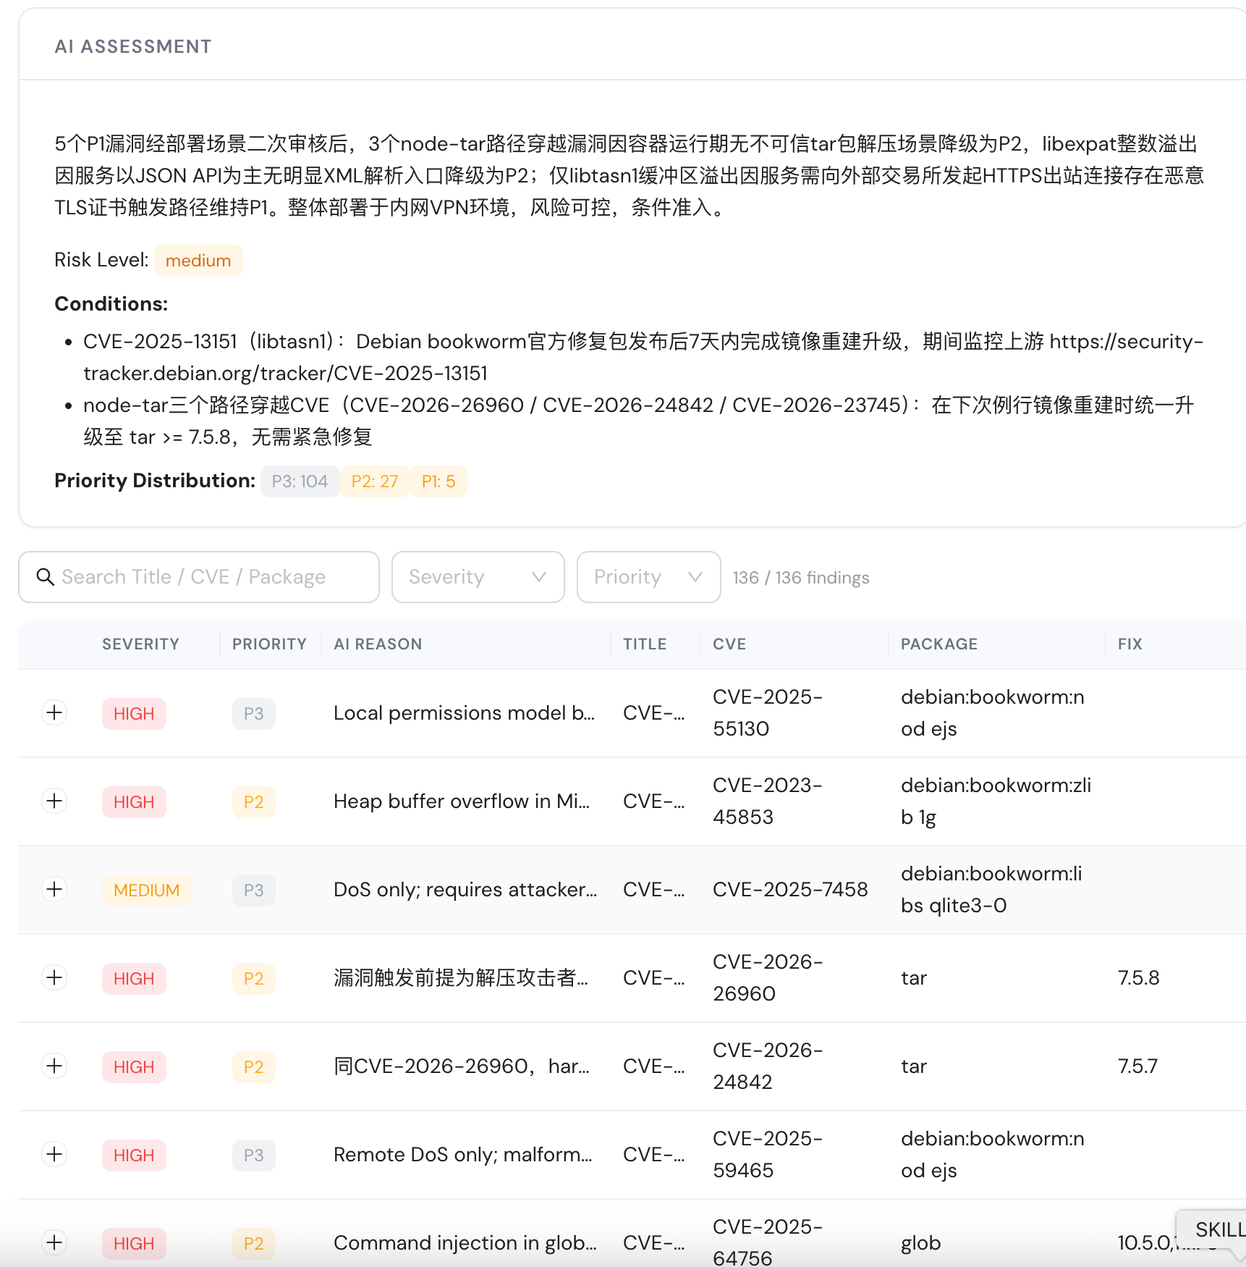Open the Priority filter dropdown

pos(648,577)
